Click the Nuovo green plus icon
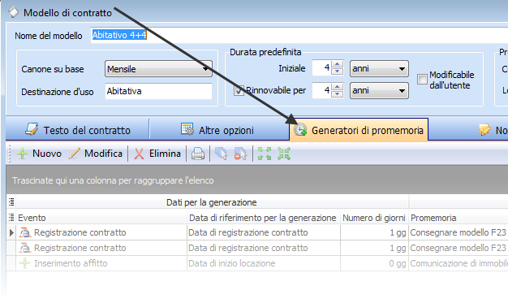Screen dimensions: 508x299 (23, 154)
